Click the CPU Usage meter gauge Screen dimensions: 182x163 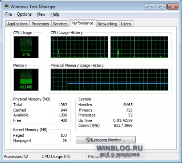tap(26, 47)
